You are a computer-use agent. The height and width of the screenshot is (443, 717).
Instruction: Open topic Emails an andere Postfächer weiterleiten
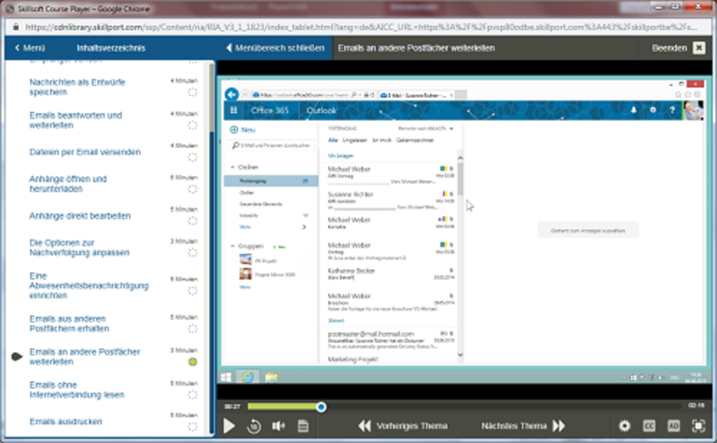84,357
